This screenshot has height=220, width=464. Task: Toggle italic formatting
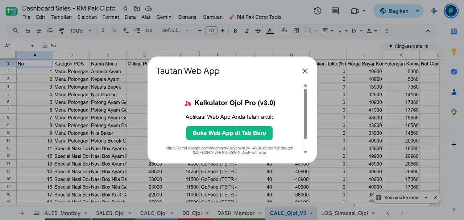246,31
